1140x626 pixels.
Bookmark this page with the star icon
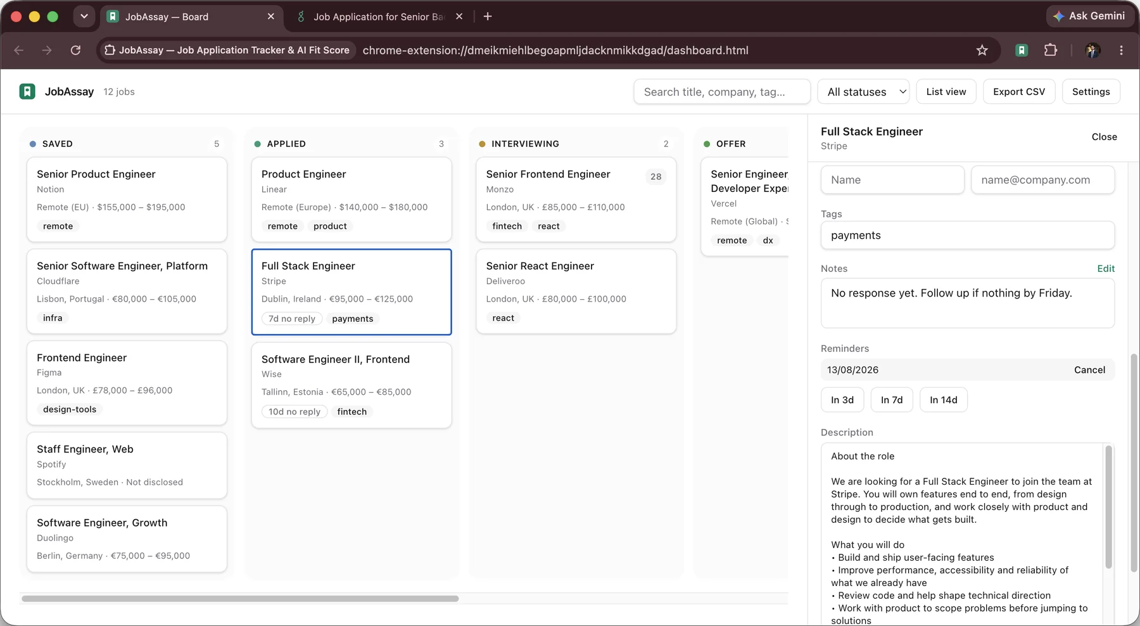(982, 50)
